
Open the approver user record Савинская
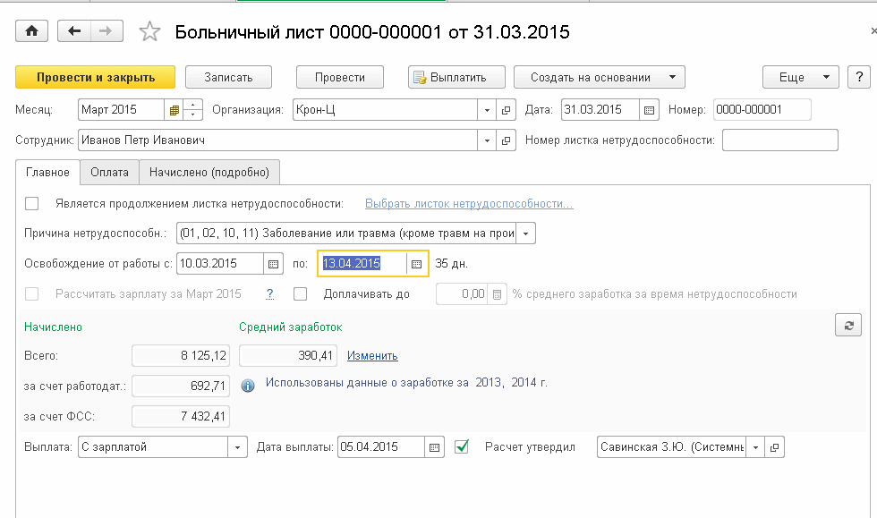[x=775, y=447]
